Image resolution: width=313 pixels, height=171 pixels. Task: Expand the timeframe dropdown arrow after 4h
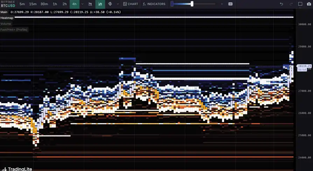pyautogui.click(x=82, y=4)
